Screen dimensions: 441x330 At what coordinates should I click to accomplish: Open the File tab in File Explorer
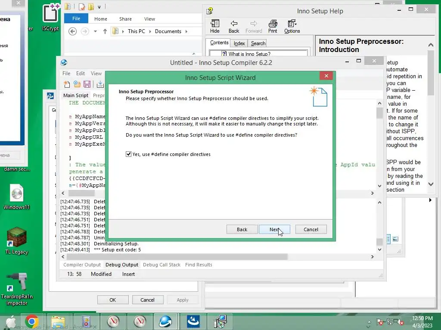pyautogui.click(x=76, y=18)
